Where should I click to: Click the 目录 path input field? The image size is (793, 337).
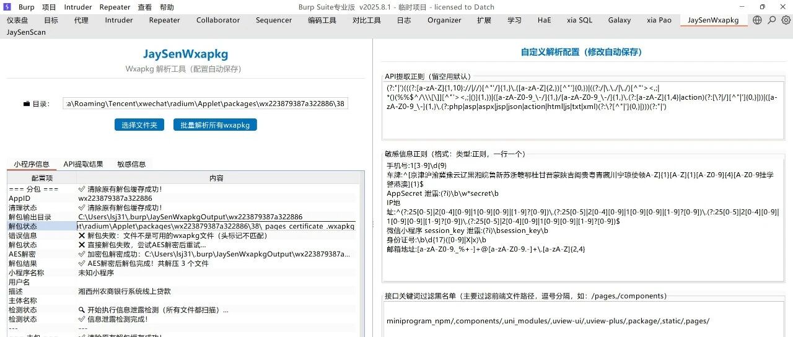[x=206, y=103]
